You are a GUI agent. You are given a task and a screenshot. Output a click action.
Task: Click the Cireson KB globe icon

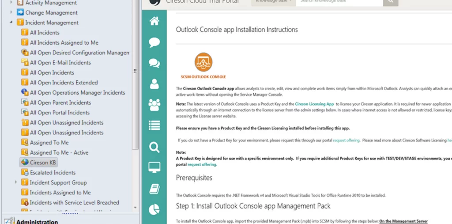point(25,162)
